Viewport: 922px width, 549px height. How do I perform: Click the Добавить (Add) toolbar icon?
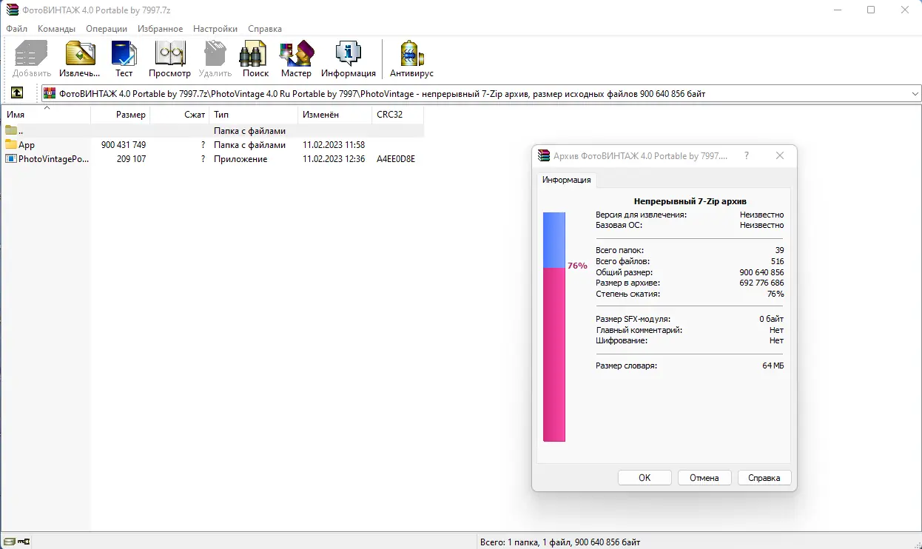31,53
